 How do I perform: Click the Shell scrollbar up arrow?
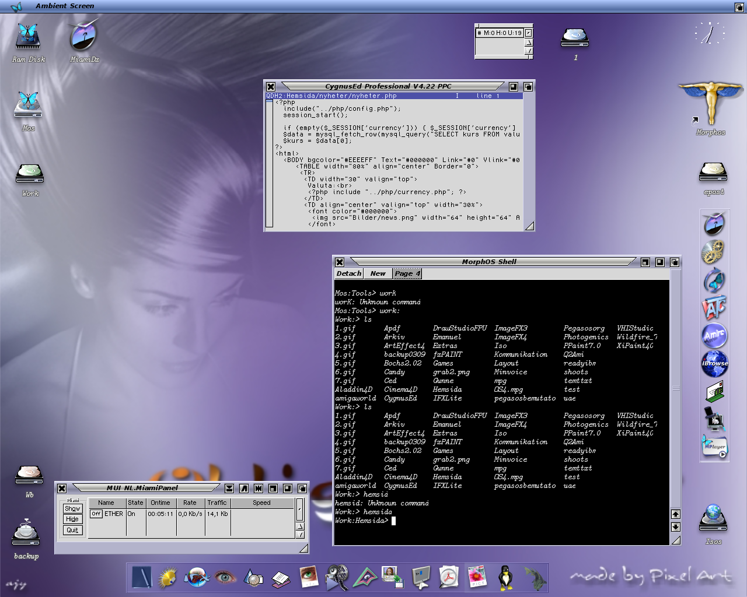coord(675,514)
